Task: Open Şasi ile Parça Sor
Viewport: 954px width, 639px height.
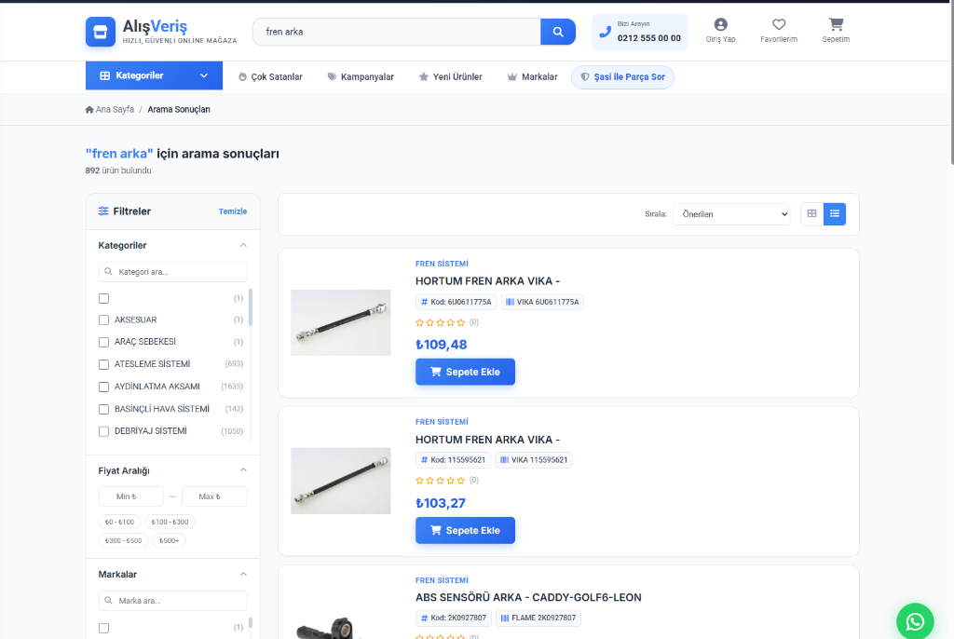Action: pyautogui.click(x=622, y=77)
